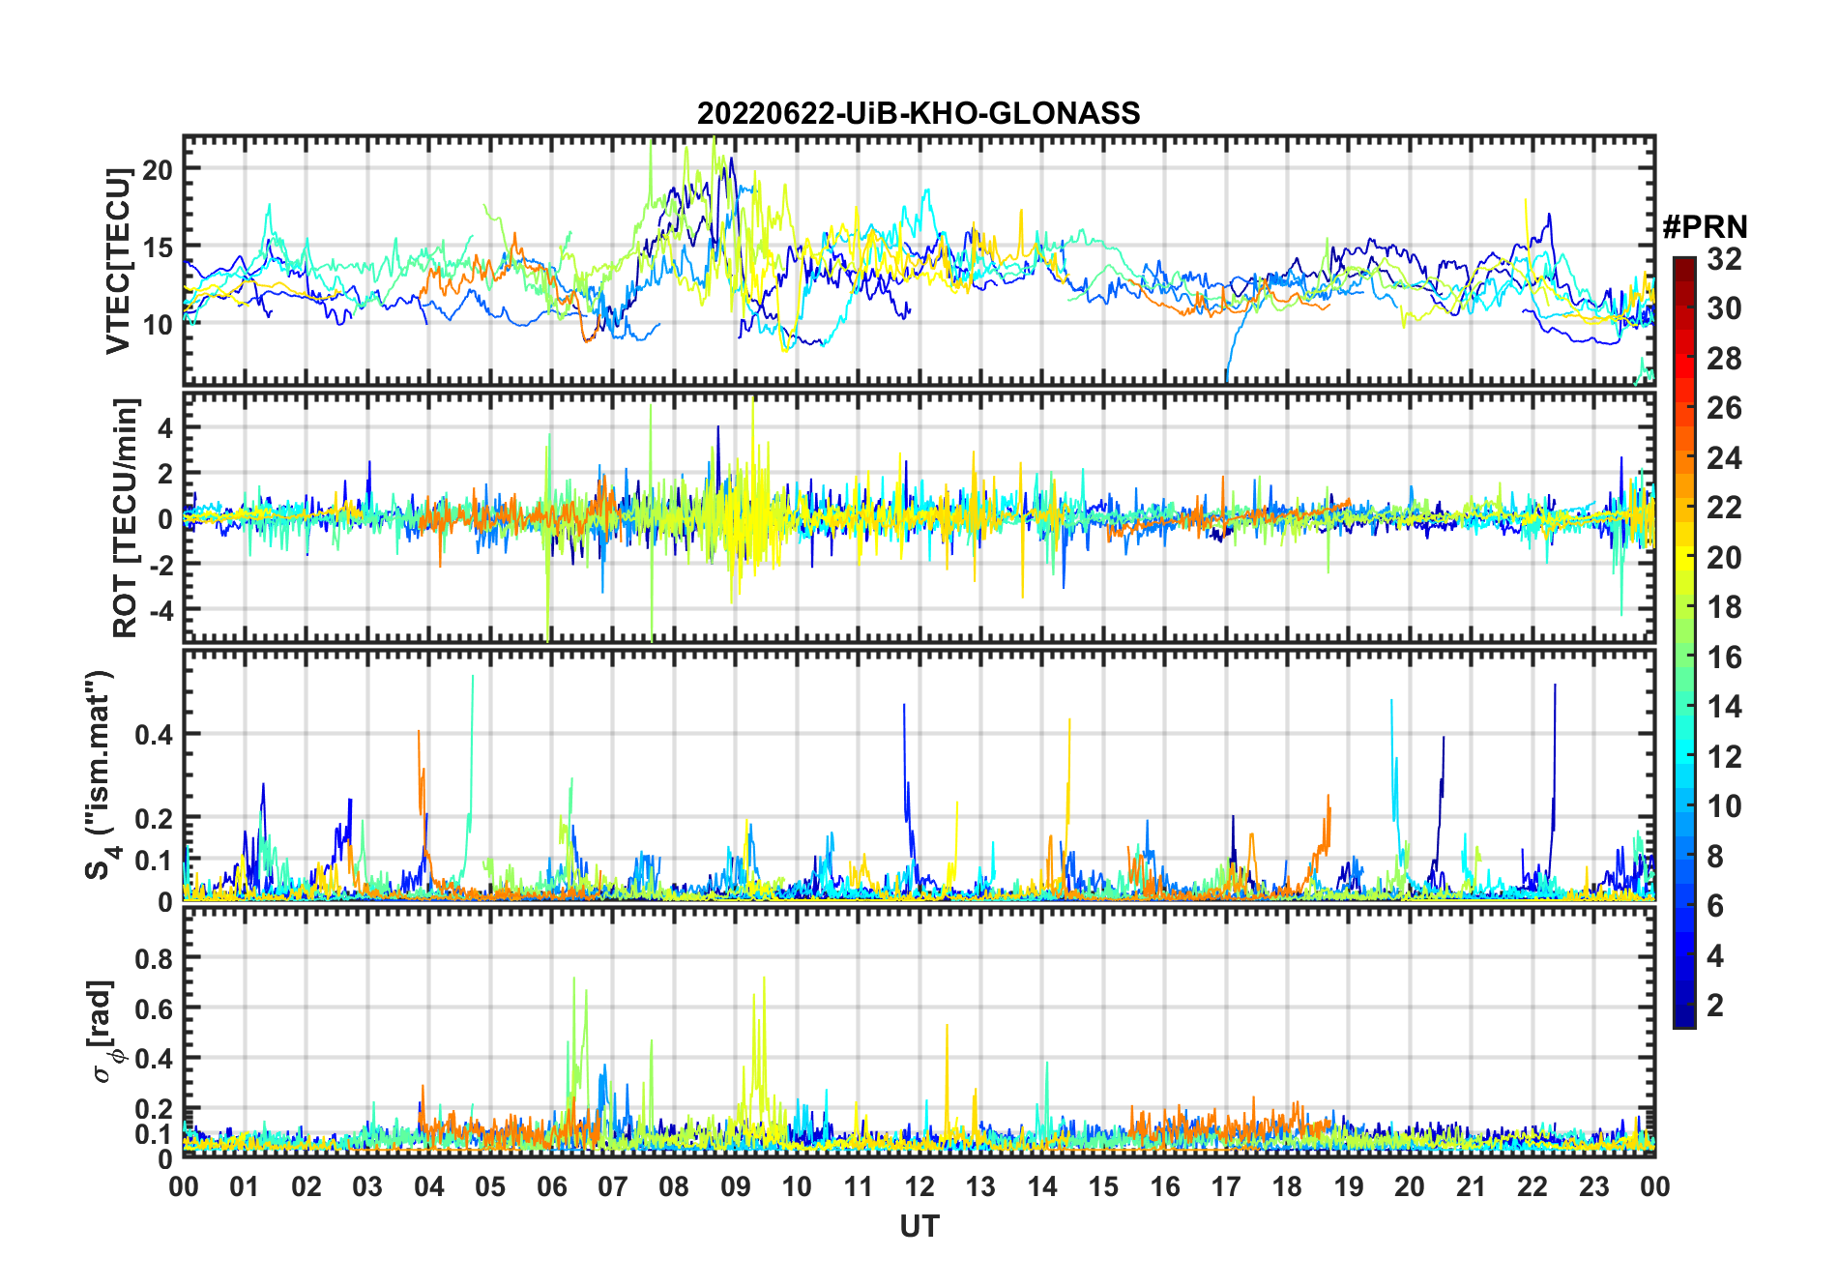Click the x-axis tick label 06
Screen dimensions: 1839x1286
click(551, 1186)
